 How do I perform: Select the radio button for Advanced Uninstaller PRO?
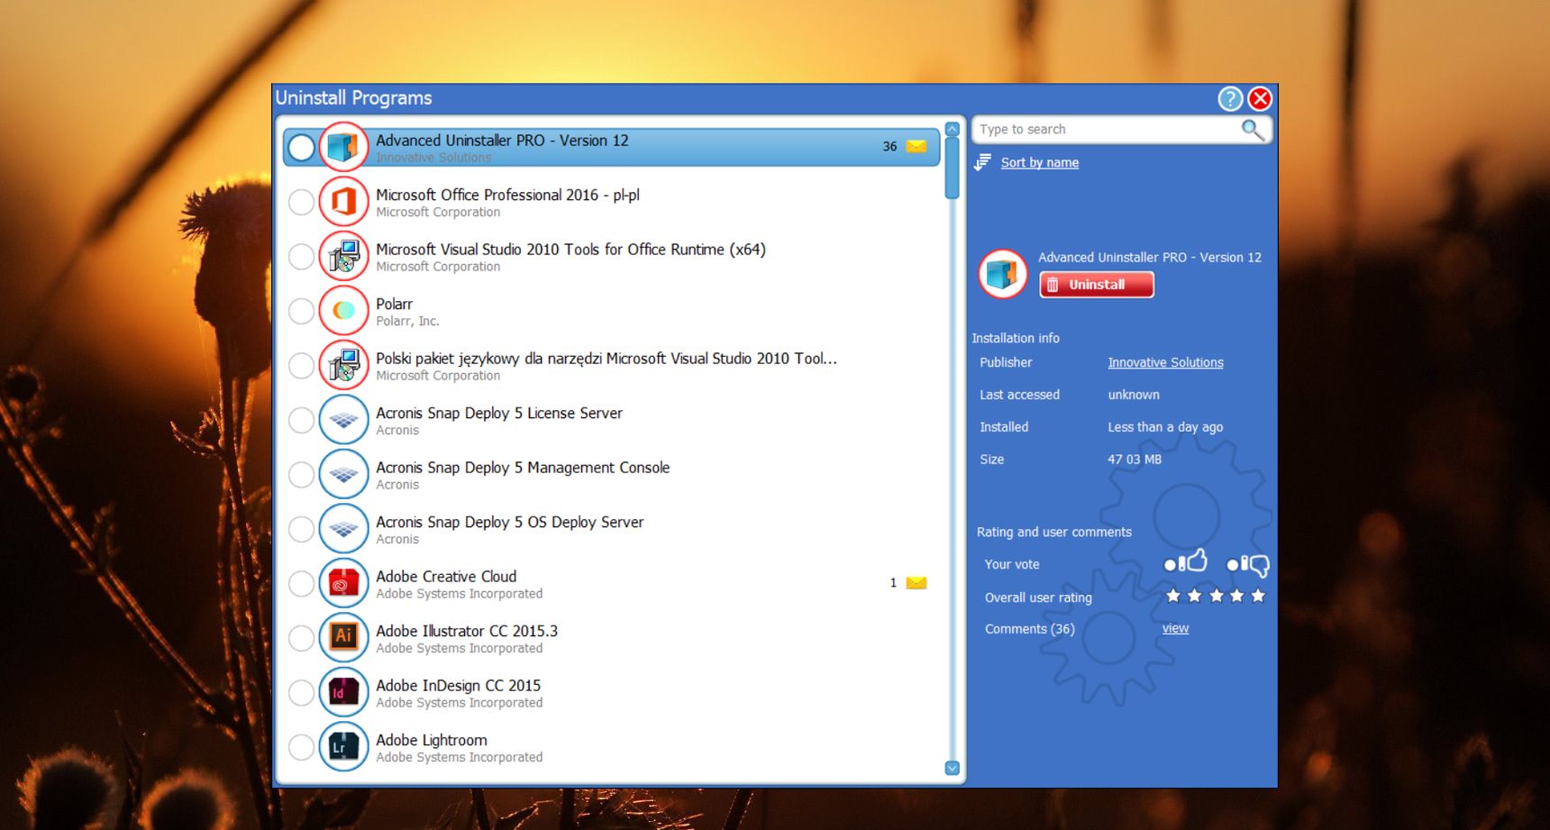click(x=301, y=148)
